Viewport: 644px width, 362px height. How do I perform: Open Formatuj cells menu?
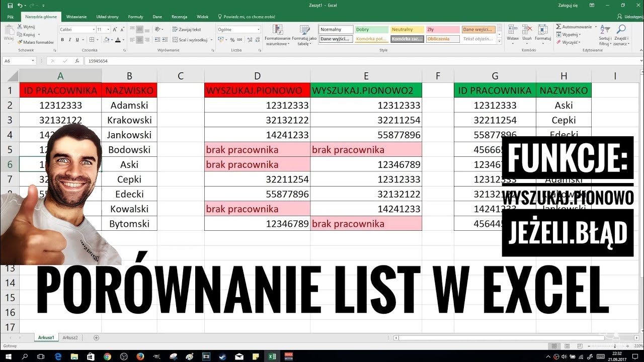pyautogui.click(x=543, y=33)
